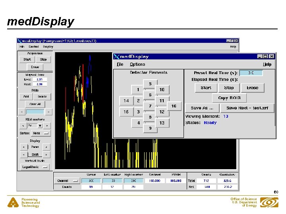Open Help menu in front medDisplay window
The height and width of the screenshot is (214, 286).
(x=267, y=65)
